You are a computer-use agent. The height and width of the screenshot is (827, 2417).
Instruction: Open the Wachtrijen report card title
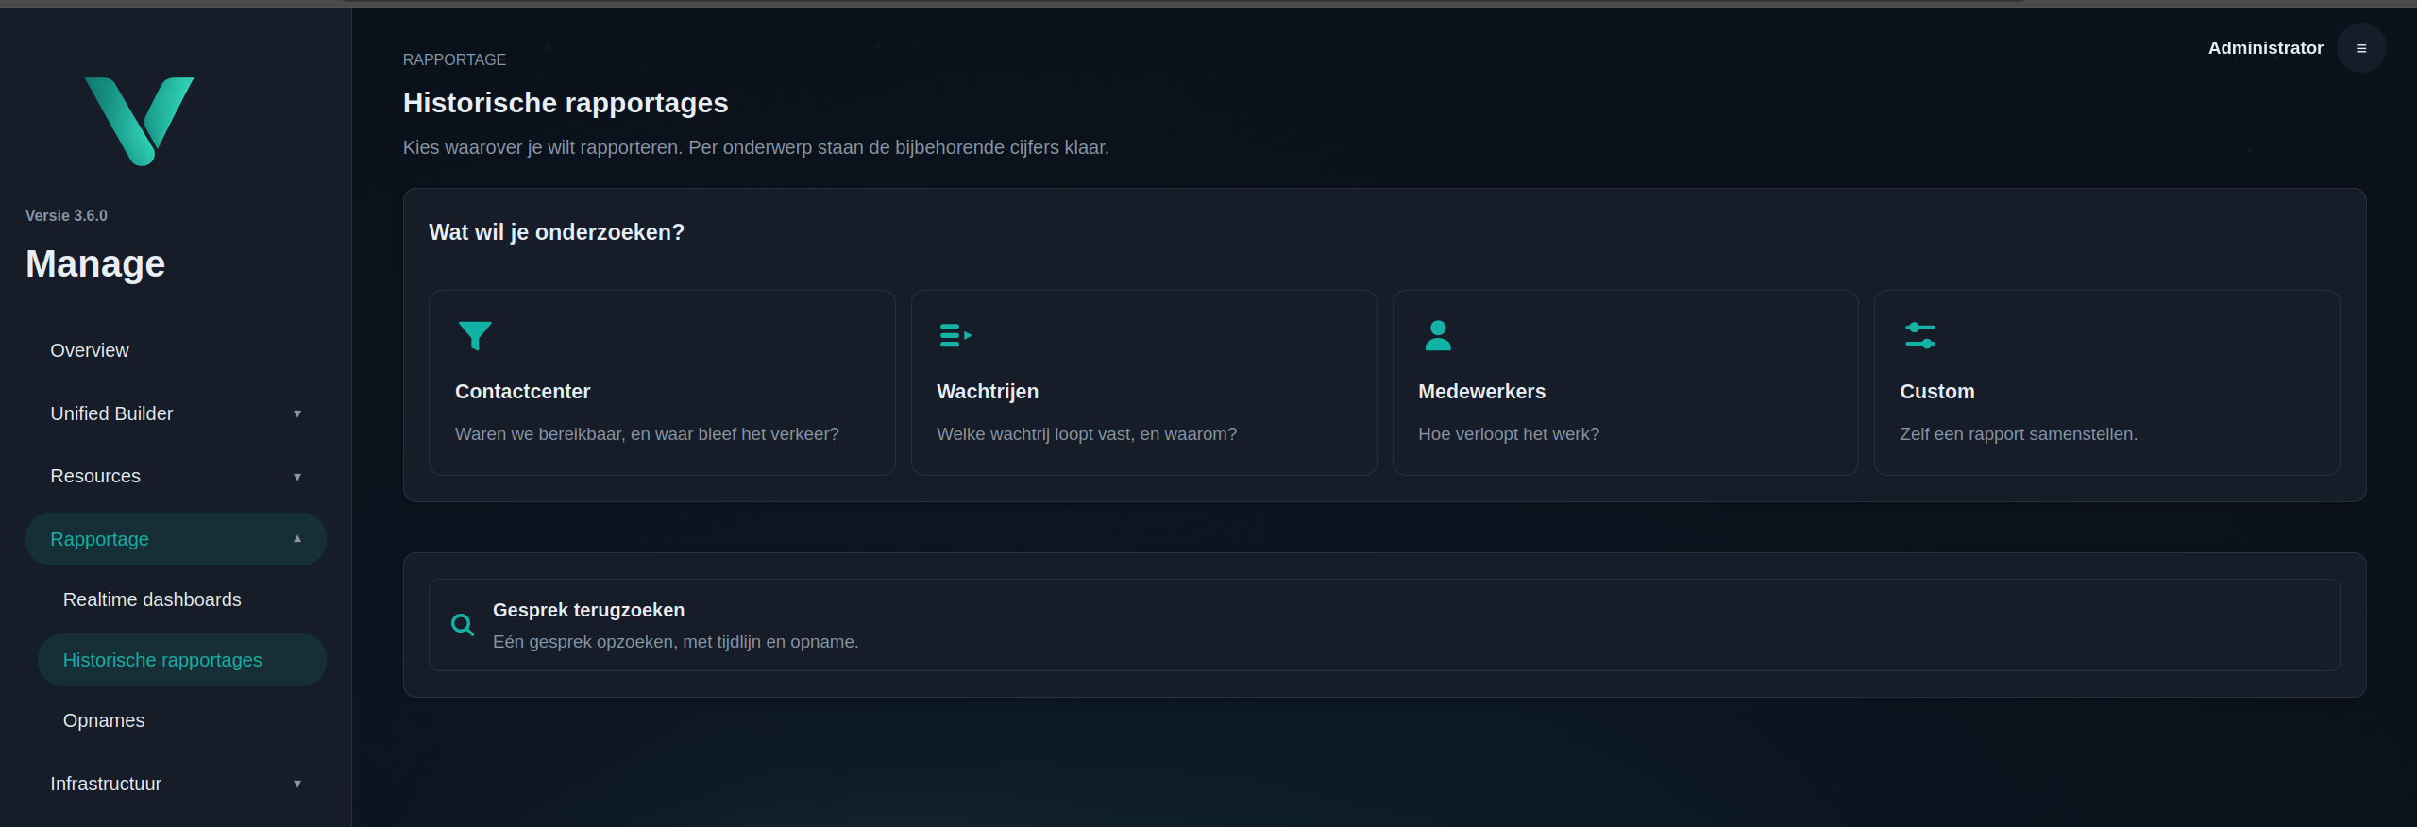[x=988, y=392]
